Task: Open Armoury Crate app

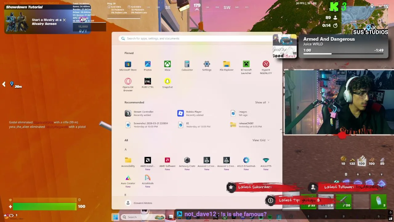Action: coord(187,164)
